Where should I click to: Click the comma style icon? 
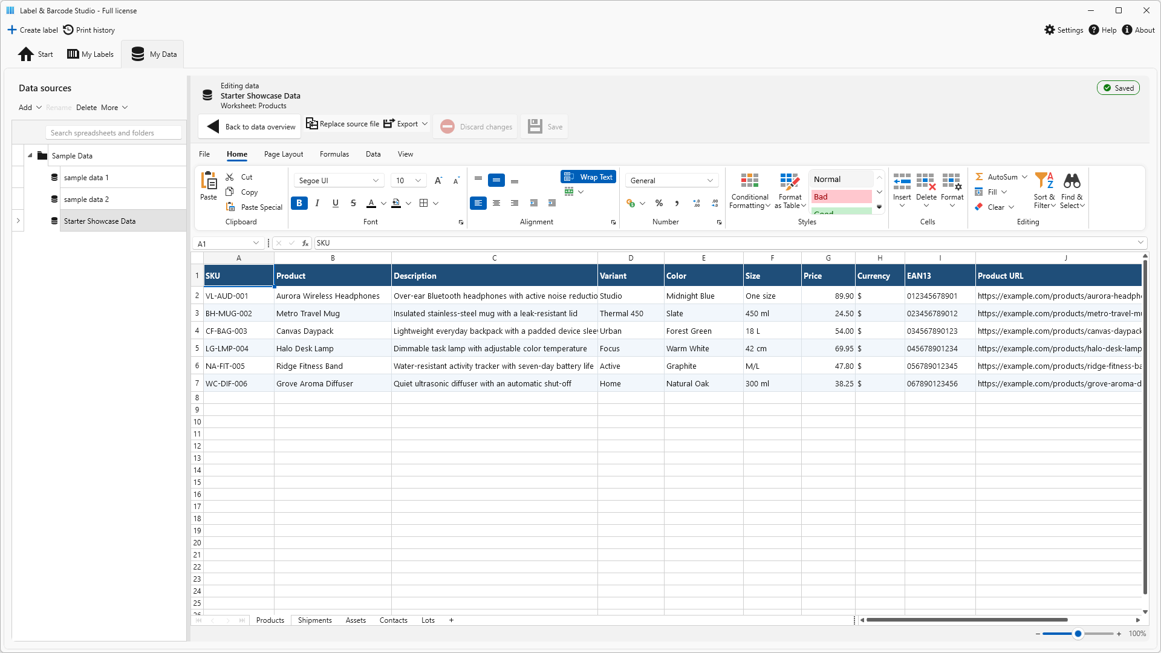click(x=677, y=203)
